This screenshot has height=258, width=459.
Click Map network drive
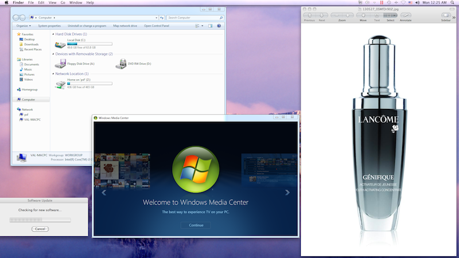tap(125, 26)
